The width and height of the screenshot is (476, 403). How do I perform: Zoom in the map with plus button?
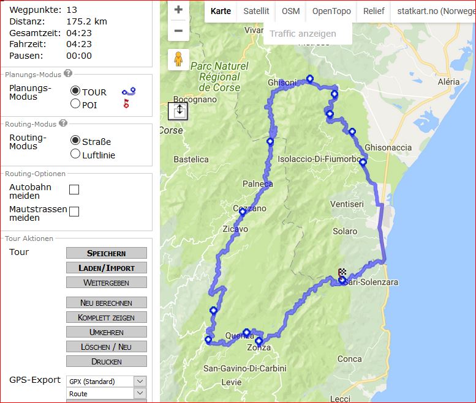pos(178,10)
